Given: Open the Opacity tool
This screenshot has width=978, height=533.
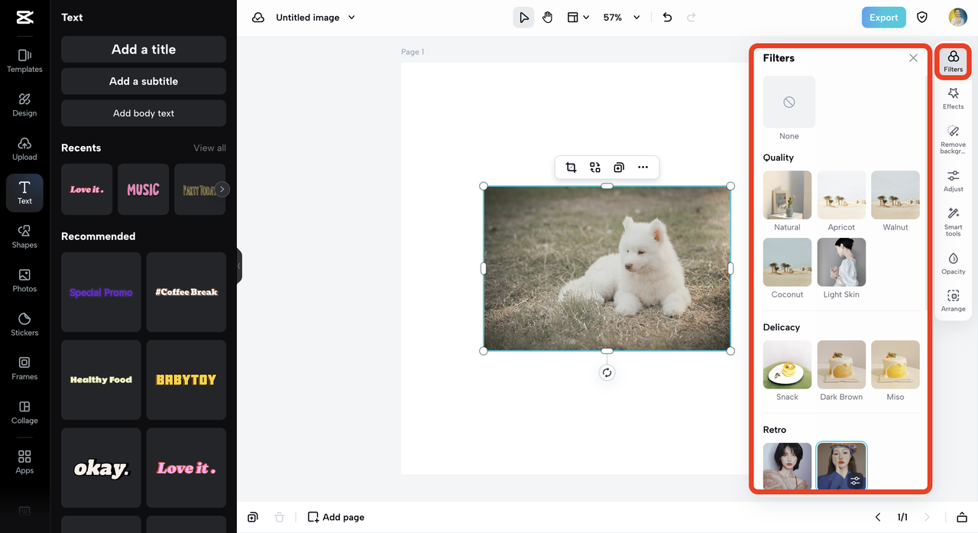Looking at the screenshot, I should point(953,264).
